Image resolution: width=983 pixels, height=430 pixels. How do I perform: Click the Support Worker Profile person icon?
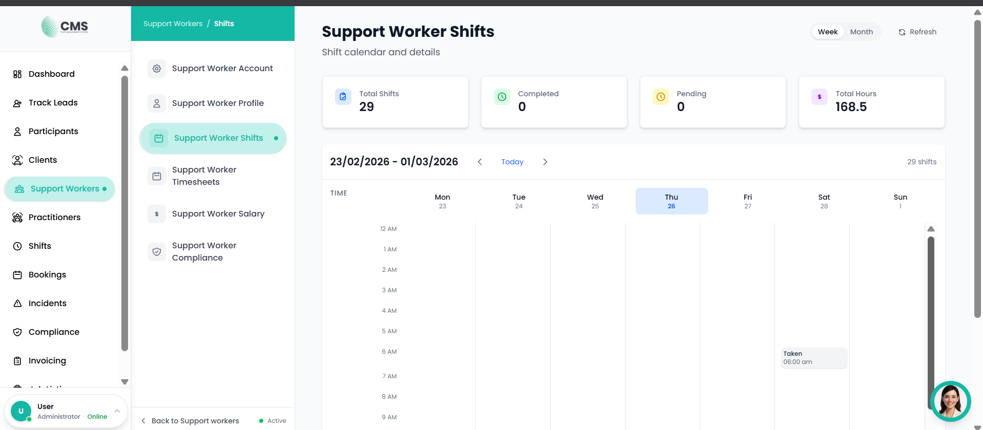pos(157,103)
